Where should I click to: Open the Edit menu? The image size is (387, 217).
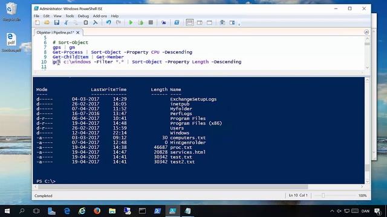[47, 16]
